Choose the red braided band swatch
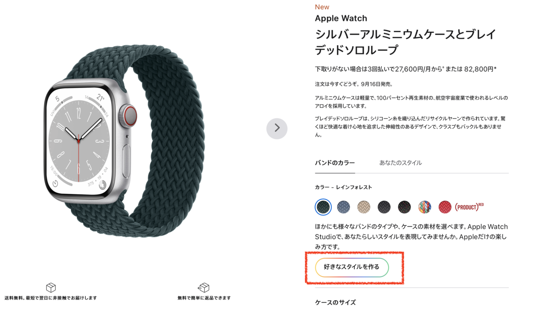Image resolution: width=536 pixels, height=309 pixels. click(x=445, y=207)
